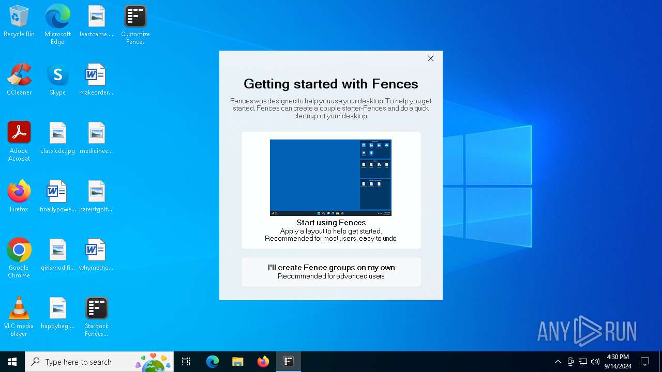Open the Action Center notifications icon
The width and height of the screenshot is (662, 372).
click(x=645, y=362)
